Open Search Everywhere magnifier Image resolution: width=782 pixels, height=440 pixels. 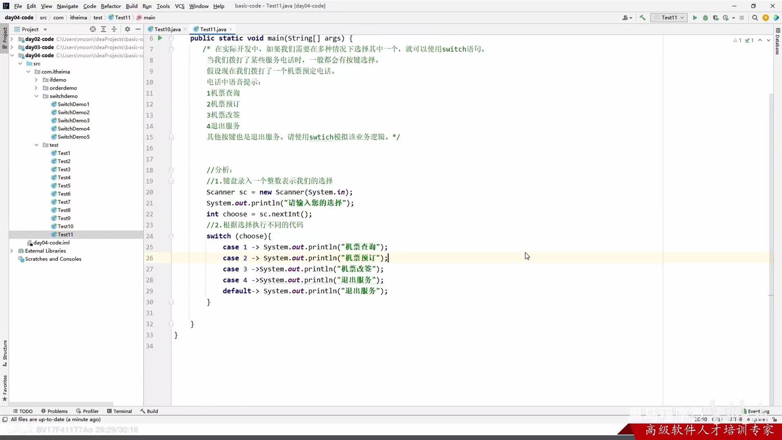click(x=755, y=18)
